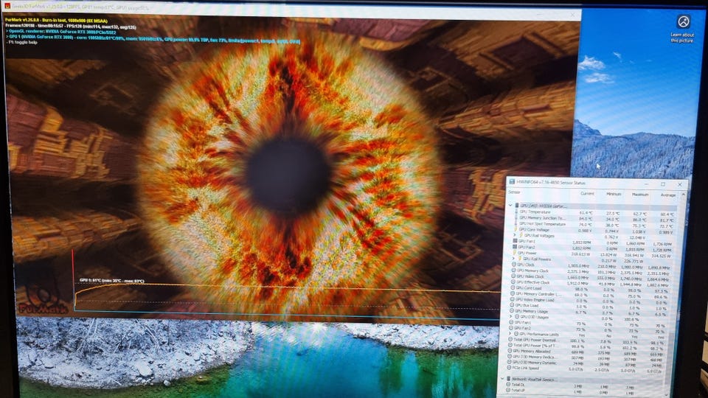
Task: Click the Current column header
Action: coord(587,194)
